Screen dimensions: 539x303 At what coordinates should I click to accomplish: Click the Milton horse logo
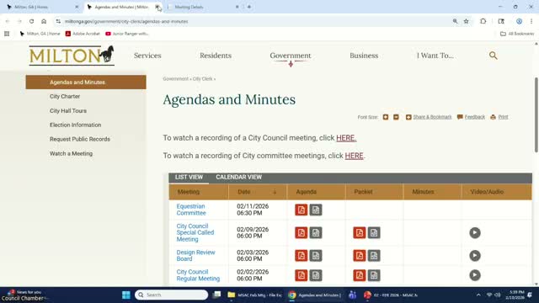(72, 56)
